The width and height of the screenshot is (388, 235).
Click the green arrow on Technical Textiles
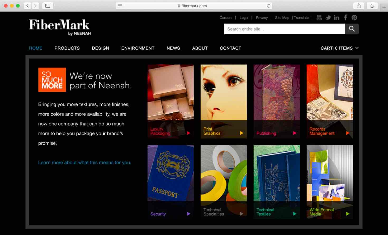pyautogui.click(x=295, y=214)
